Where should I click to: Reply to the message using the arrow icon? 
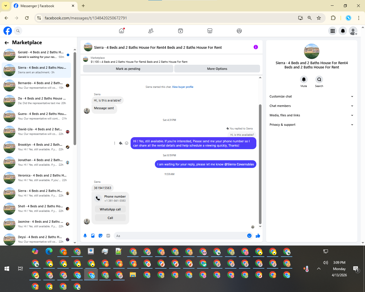click(121, 143)
